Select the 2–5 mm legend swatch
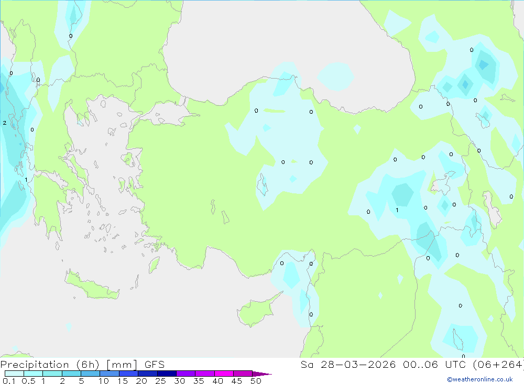Image resolution: width=524 pixels, height=384 pixels. tap(71, 374)
